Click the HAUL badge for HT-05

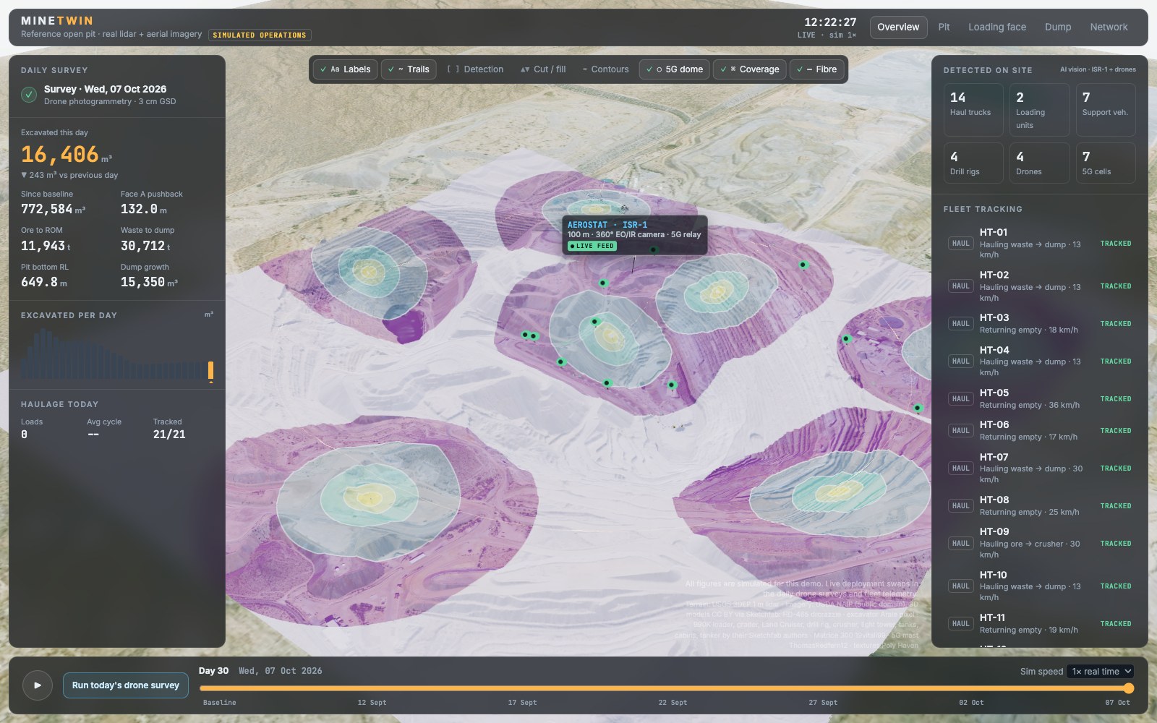960,399
